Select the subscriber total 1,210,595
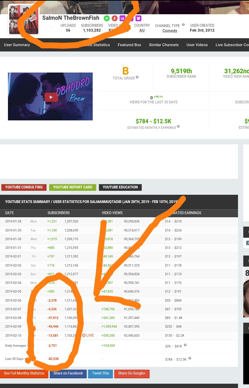 point(71,248)
